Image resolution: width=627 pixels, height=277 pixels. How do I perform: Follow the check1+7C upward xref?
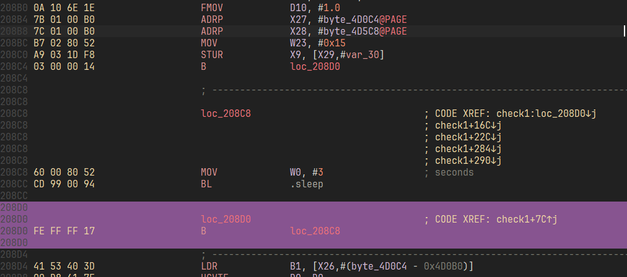528,219
